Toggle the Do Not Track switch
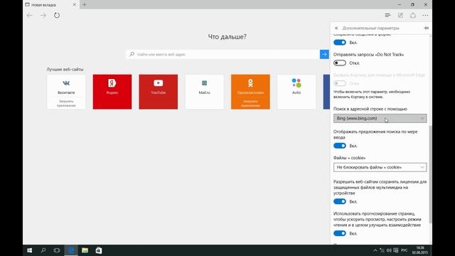The width and height of the screenshot is (455, 256). pos(340,63)
